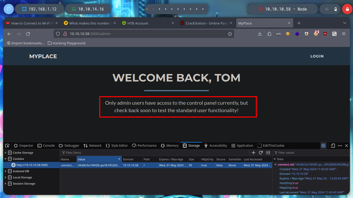
Task: Switch to the CrackStation browser tab
Action: pyautogui.click(x=204, y=23)
